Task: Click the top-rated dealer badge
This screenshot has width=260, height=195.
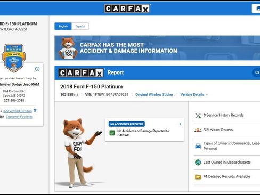Action: pyautogui.click(x=14, y=58)
